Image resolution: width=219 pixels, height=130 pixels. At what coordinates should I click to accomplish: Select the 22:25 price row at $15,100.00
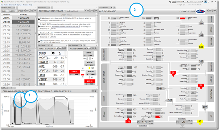pos(18,51)
